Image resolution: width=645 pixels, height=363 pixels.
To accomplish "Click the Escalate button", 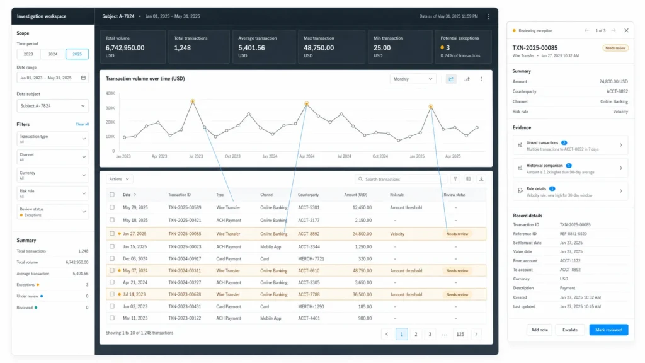I will tap(570, 330).
